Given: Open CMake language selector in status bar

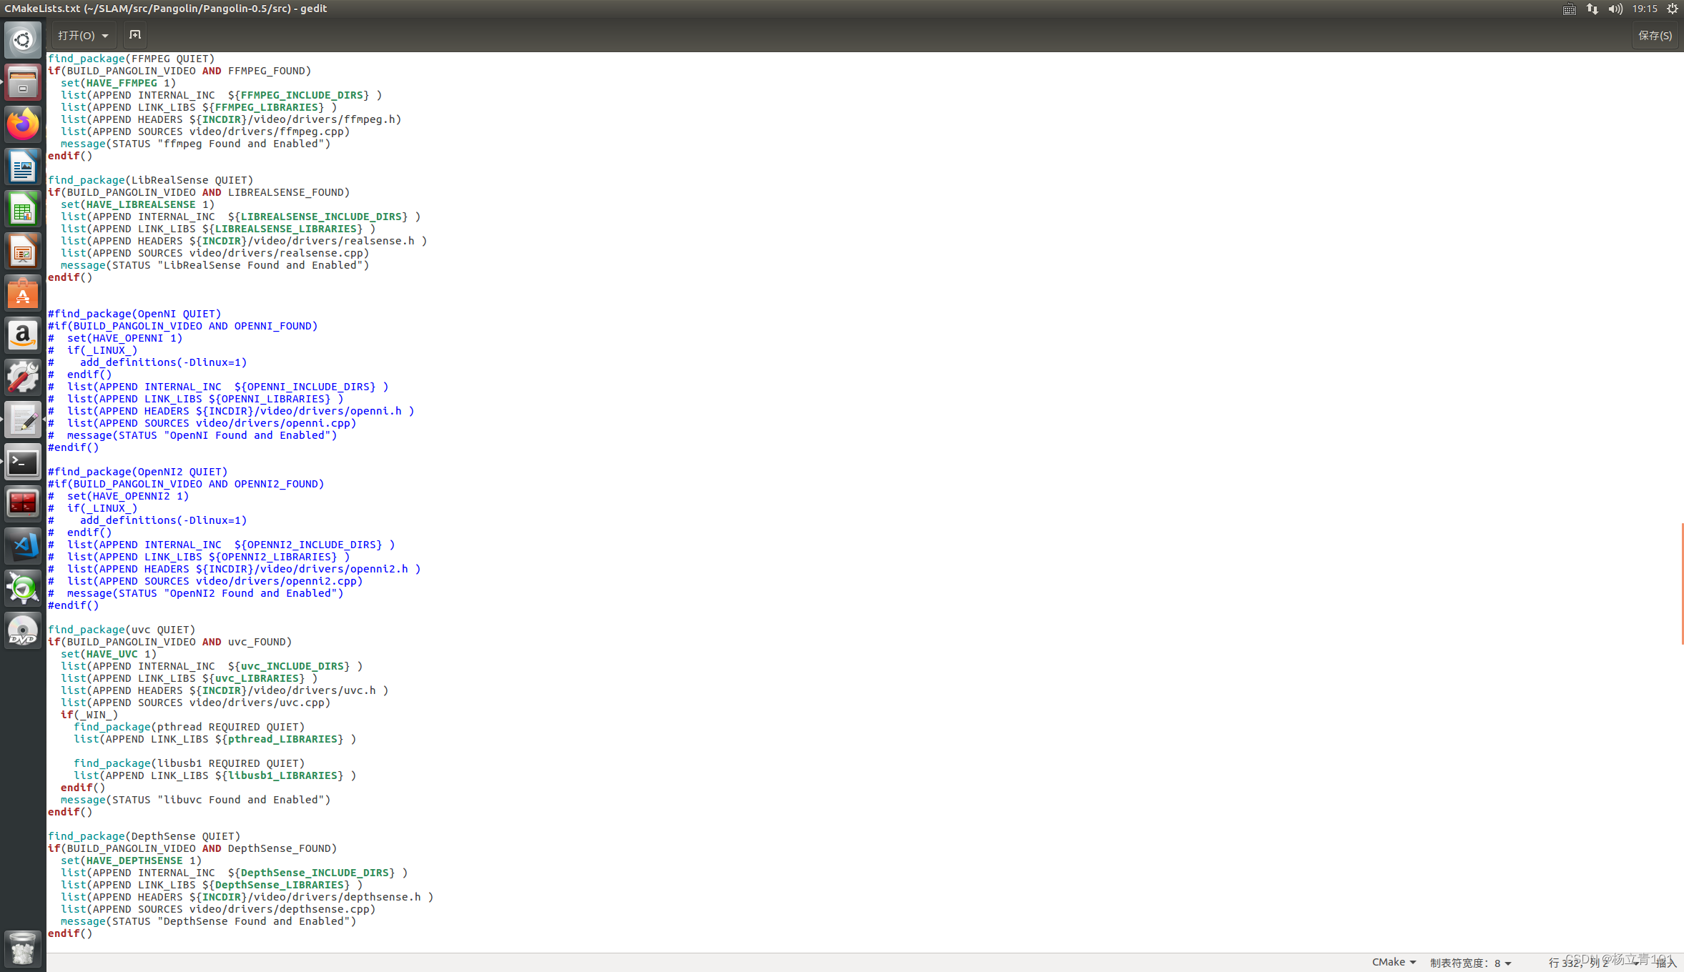Looking at the screenshot, I should tap(1393, 962).
